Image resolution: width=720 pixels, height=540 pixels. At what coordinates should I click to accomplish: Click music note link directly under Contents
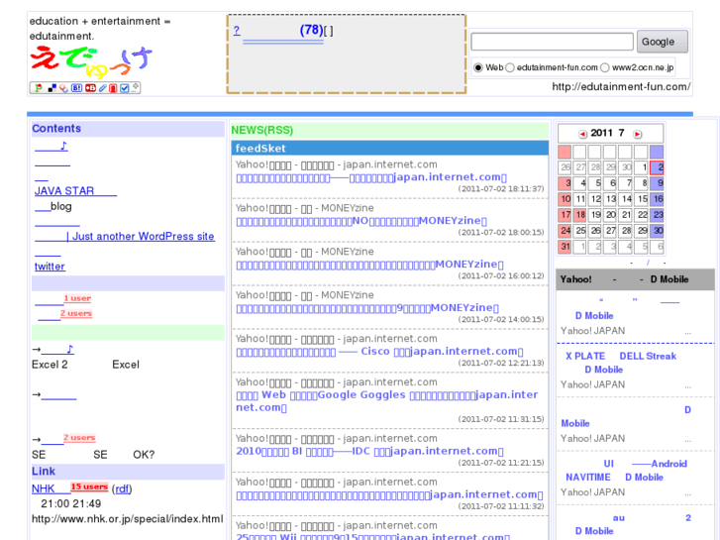[51, 146]
